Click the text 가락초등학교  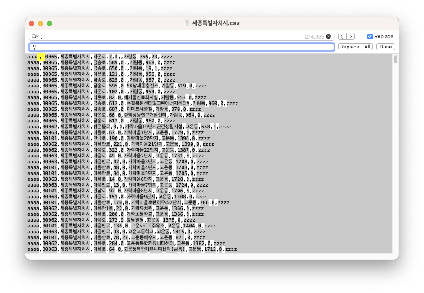pos(139,214)
